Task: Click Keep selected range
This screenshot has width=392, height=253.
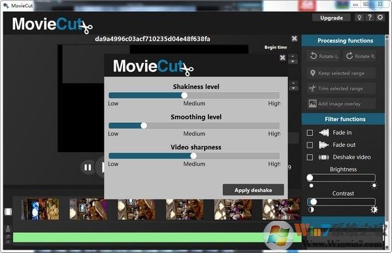Action: pos(341,73)
